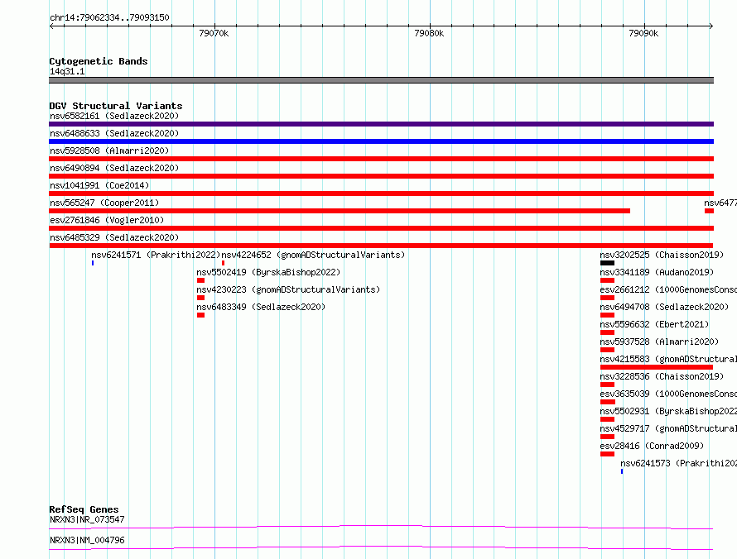Click the black nsv3202525 variant marker
737x559 pixels.
[607, 263]
